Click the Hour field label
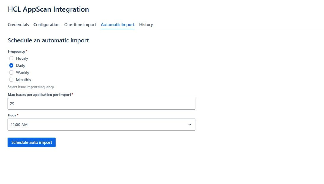324x184 pixels. [x=12, y=115]
